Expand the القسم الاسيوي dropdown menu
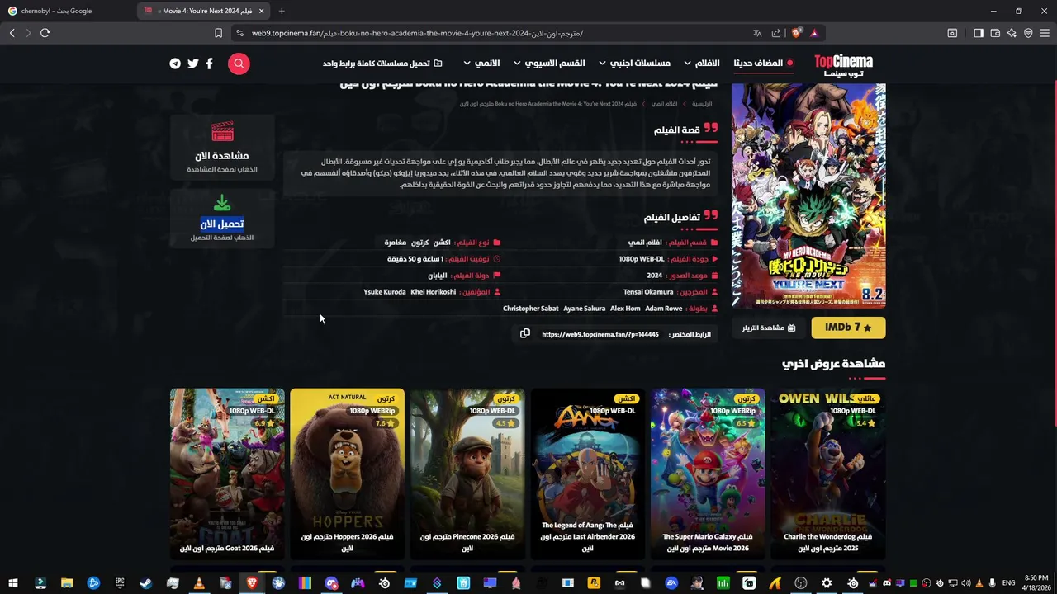1057x594 pixels. coord(549,64)
